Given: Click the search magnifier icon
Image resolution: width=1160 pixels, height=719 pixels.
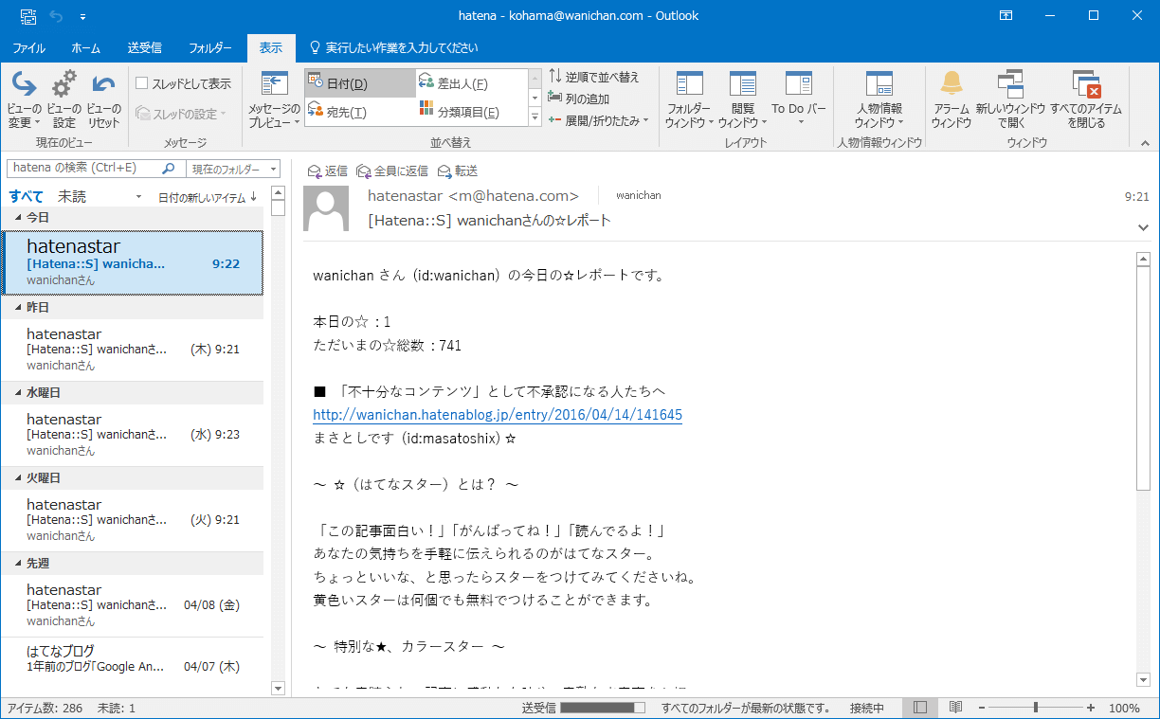Looking at the screenshot, I should pos(169,169).
